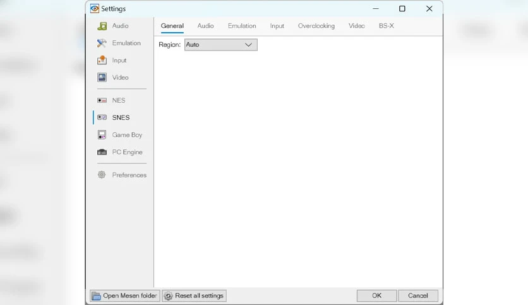528x305 pixels.
Task: Maximize the Settings window
Action: [x=402, y=8]
